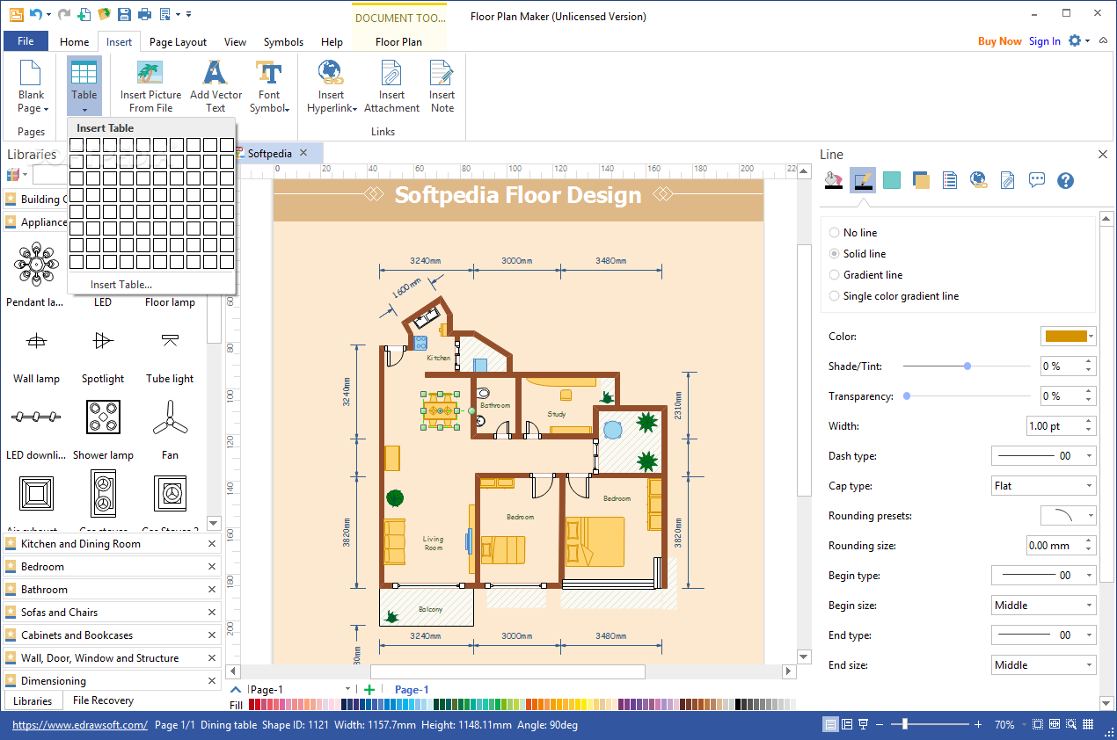This screenshot has width=1117, height=740.
Task: Click the Sign In link
Action: pyautogui.click(x=1045, y=41)
